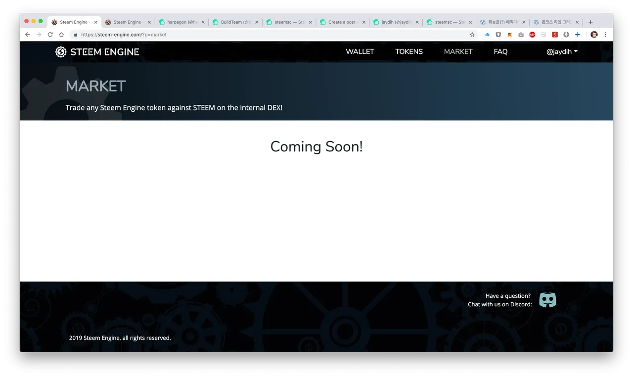Switch to the jaydih tab

click(395, 22)
